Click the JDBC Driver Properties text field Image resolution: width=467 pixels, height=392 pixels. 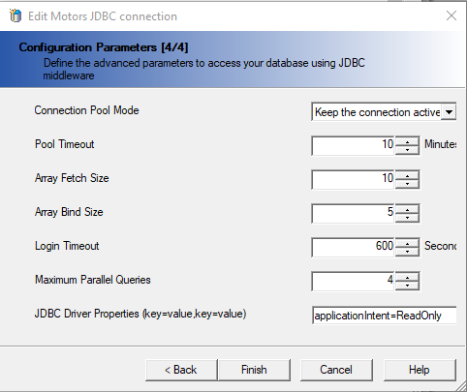click(384, 316)
